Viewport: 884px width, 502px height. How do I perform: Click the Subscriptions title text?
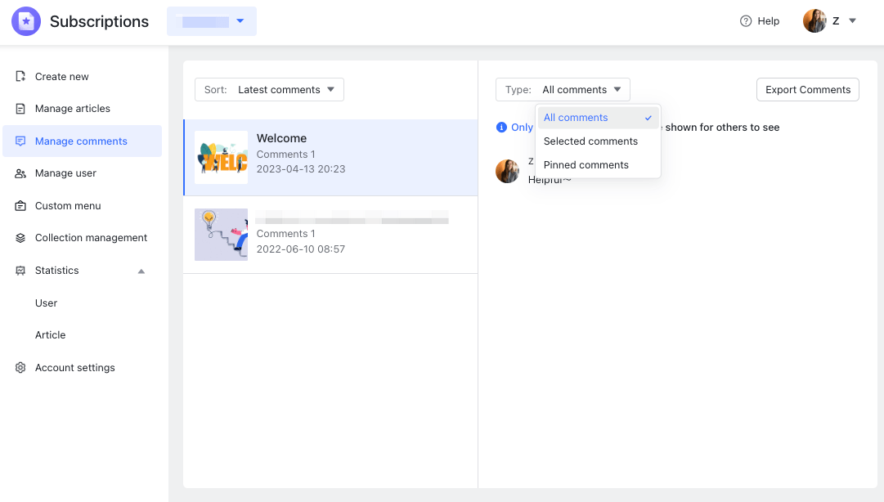pos(99,21)
